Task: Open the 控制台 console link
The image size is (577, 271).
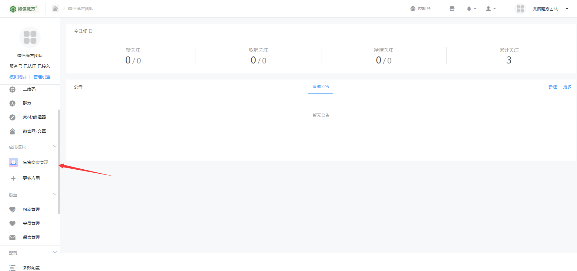Action: point(421,9)
